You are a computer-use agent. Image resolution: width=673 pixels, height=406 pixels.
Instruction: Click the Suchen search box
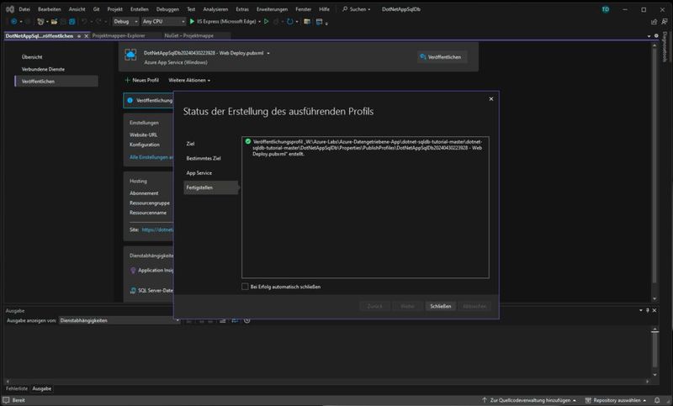356,9
